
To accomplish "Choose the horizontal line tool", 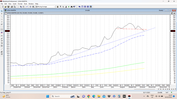I will coord(2,19).
